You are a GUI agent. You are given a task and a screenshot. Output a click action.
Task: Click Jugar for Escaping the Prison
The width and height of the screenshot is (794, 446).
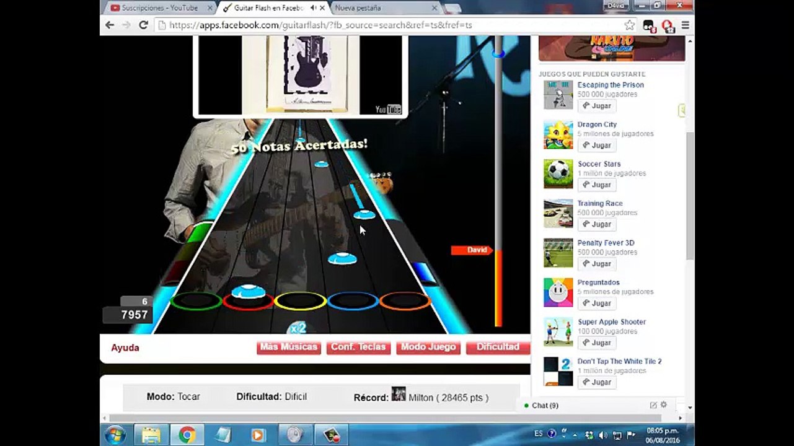(x=597, y=106)
